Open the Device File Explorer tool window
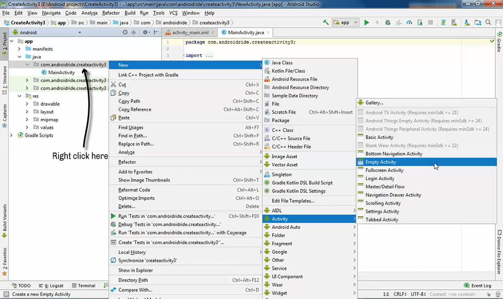This screenshot has width=503, height=299. coord(499,252)
